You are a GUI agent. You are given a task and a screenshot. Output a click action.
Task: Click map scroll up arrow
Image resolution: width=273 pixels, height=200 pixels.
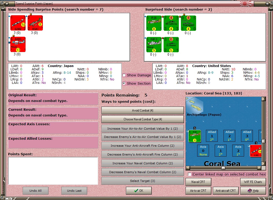(264, 99)
